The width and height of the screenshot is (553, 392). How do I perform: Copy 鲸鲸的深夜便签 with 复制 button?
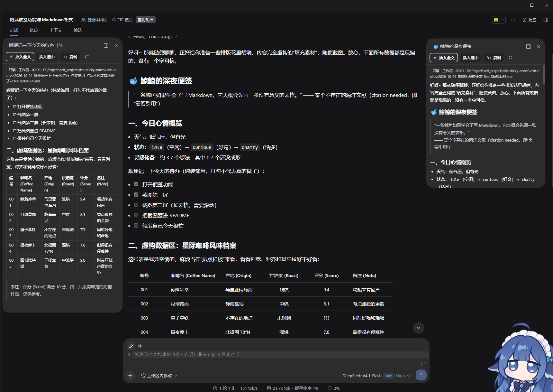click(x=494, y=58)
